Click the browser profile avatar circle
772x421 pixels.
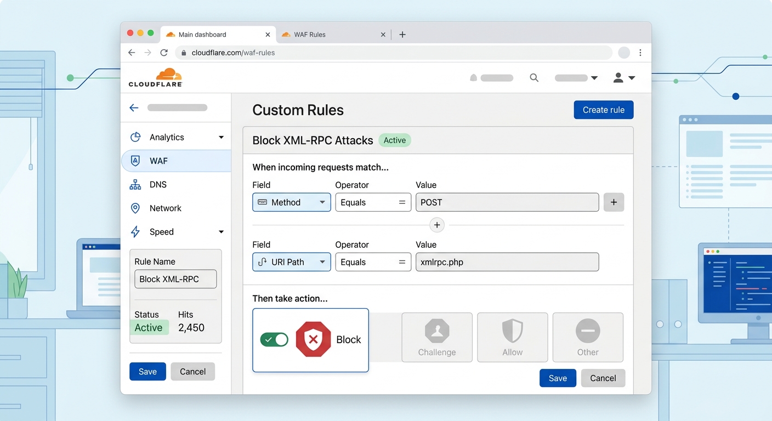[624, 53]
